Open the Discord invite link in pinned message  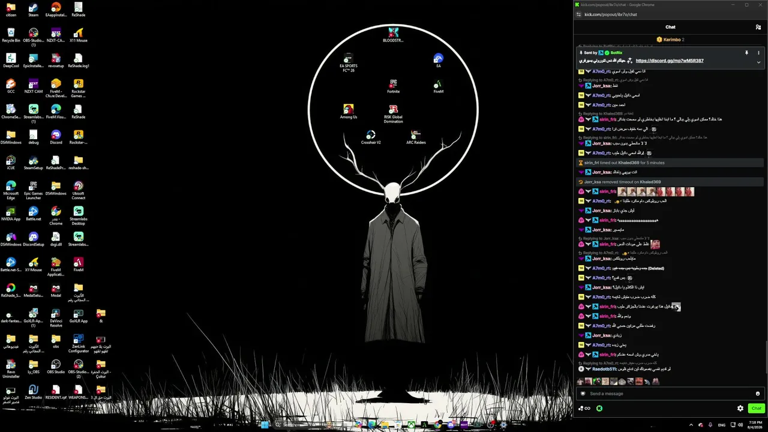coord(670,61)
